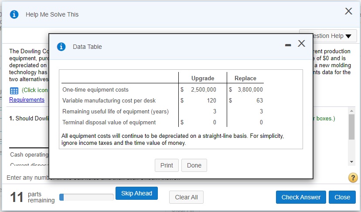Open the data table grid icon

pos(14,91)
